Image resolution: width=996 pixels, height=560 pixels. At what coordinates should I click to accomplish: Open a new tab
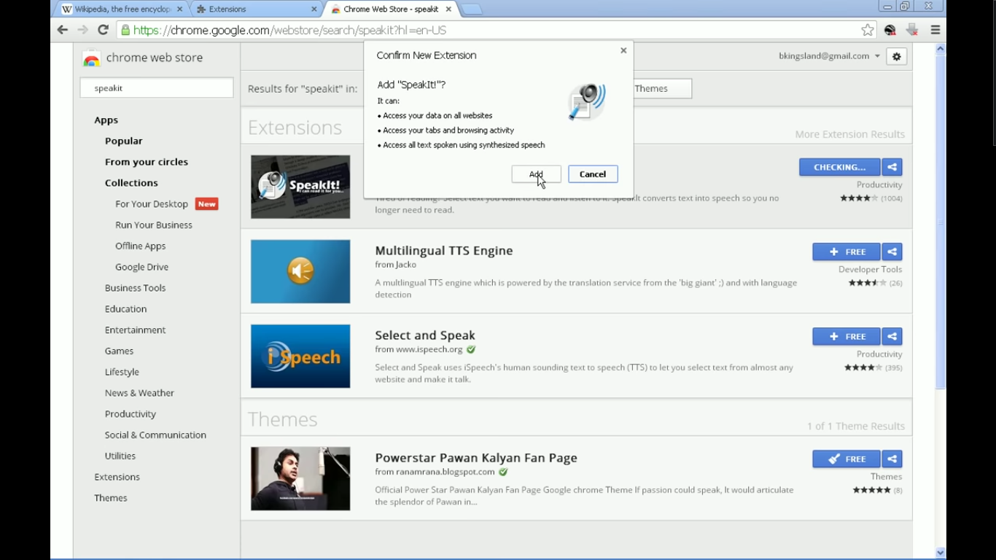tap(472, 9)
